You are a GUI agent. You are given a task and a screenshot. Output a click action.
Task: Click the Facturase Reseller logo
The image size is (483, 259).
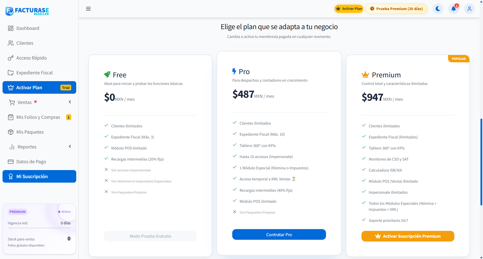27,11
